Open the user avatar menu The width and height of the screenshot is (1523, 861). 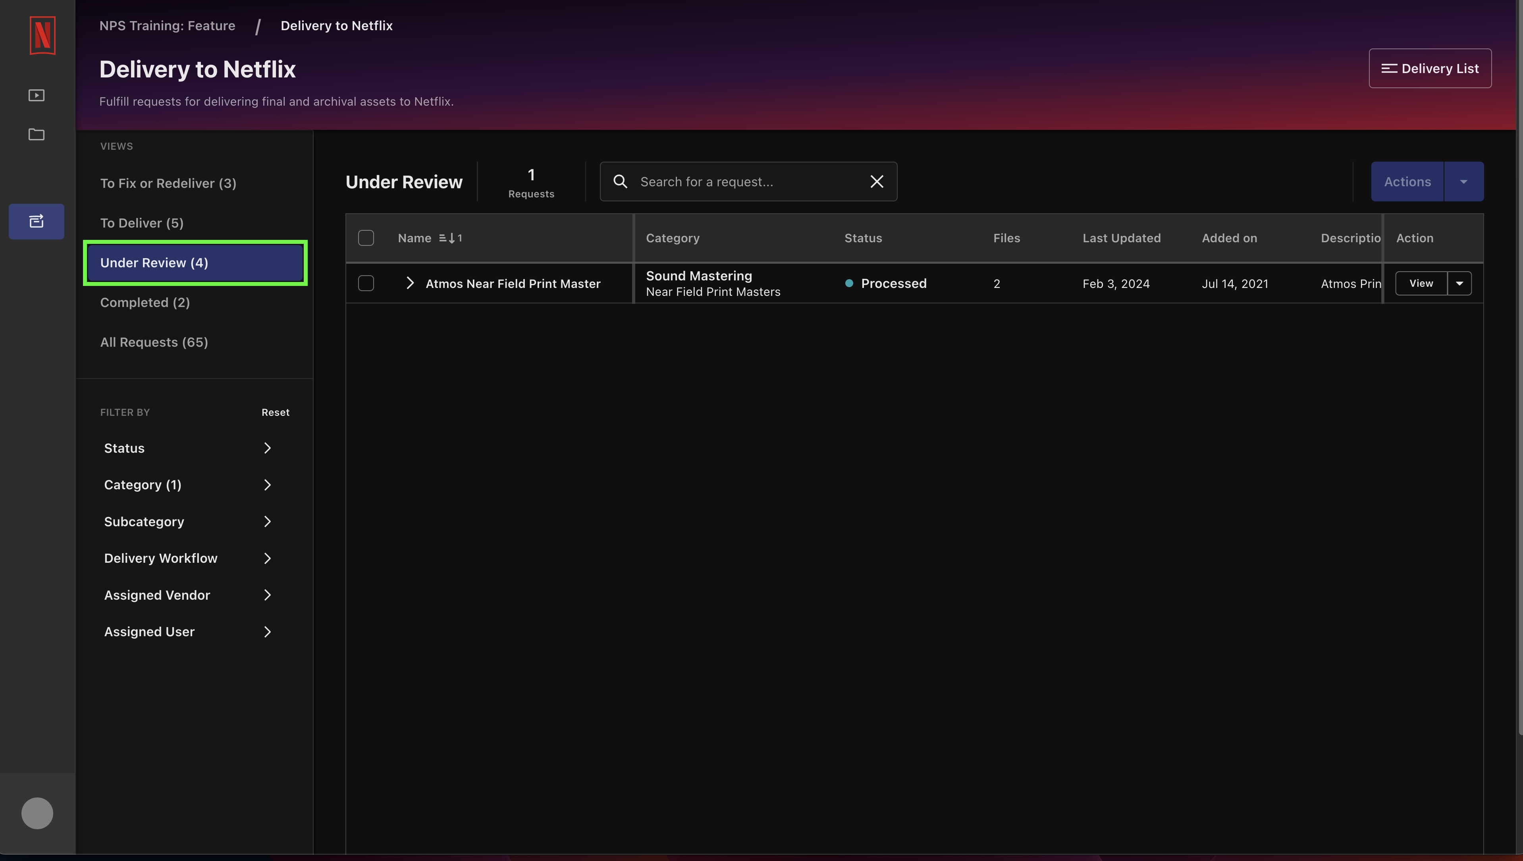pyautogui.click(x=37, y=813)
